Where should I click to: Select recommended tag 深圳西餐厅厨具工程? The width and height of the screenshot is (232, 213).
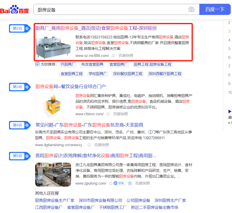click(x=165, y=74)
